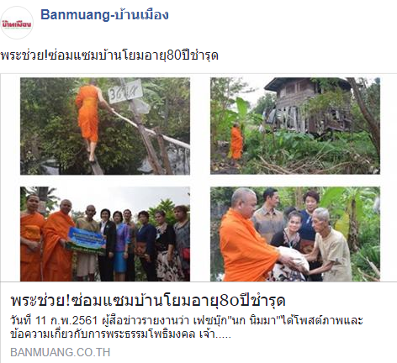Open photo of monk crossing wooden bridge
Viewport: 397px width, 363px height.
(x=105, y=126)
